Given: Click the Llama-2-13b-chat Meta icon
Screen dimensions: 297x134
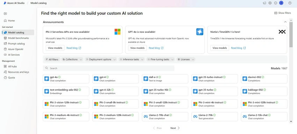Looking at the screenshot, I should (245, 117).
